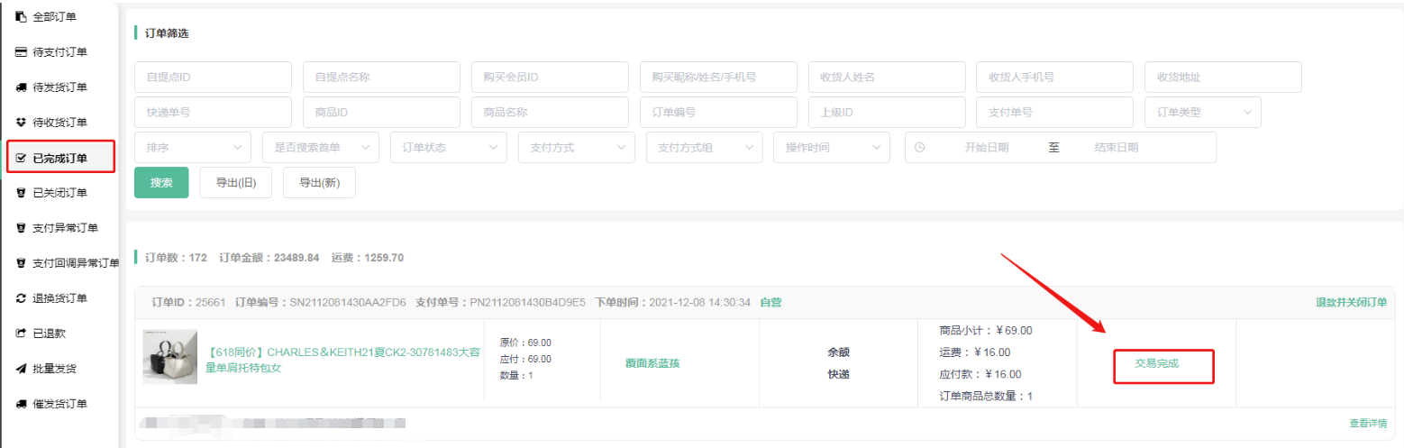Click the 全部订单 sidebar icon

[21, 17]
